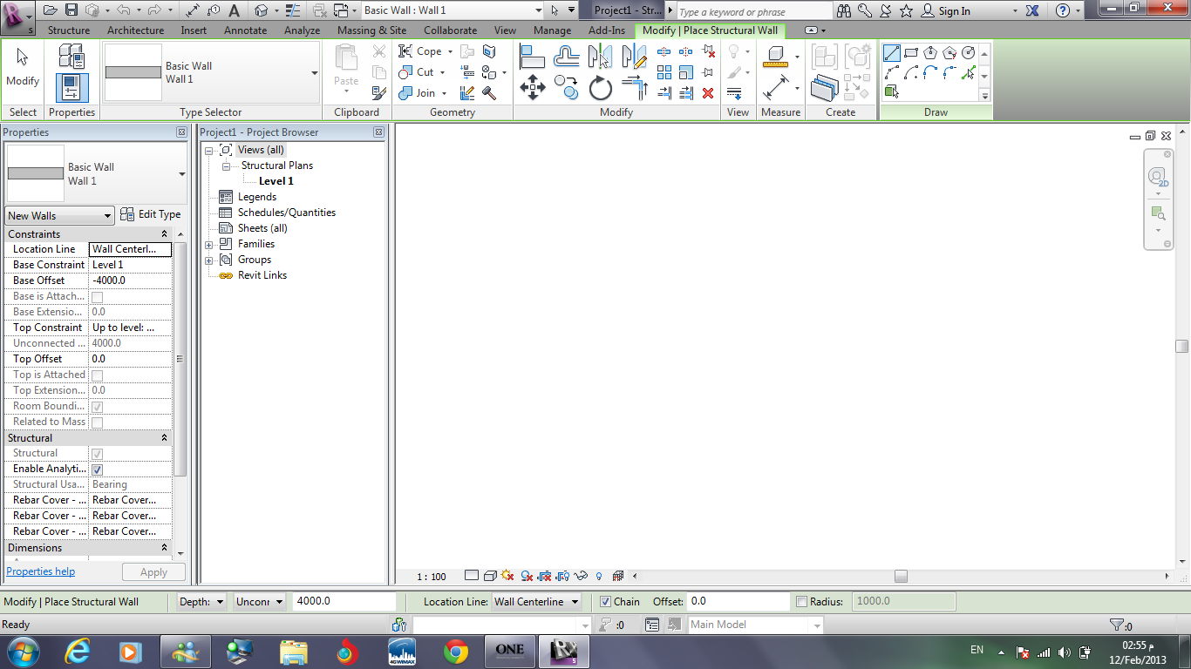Select Level 1 in Project Browser
Viewport: 1191px width, 669px height.
[x=276, y=181]
